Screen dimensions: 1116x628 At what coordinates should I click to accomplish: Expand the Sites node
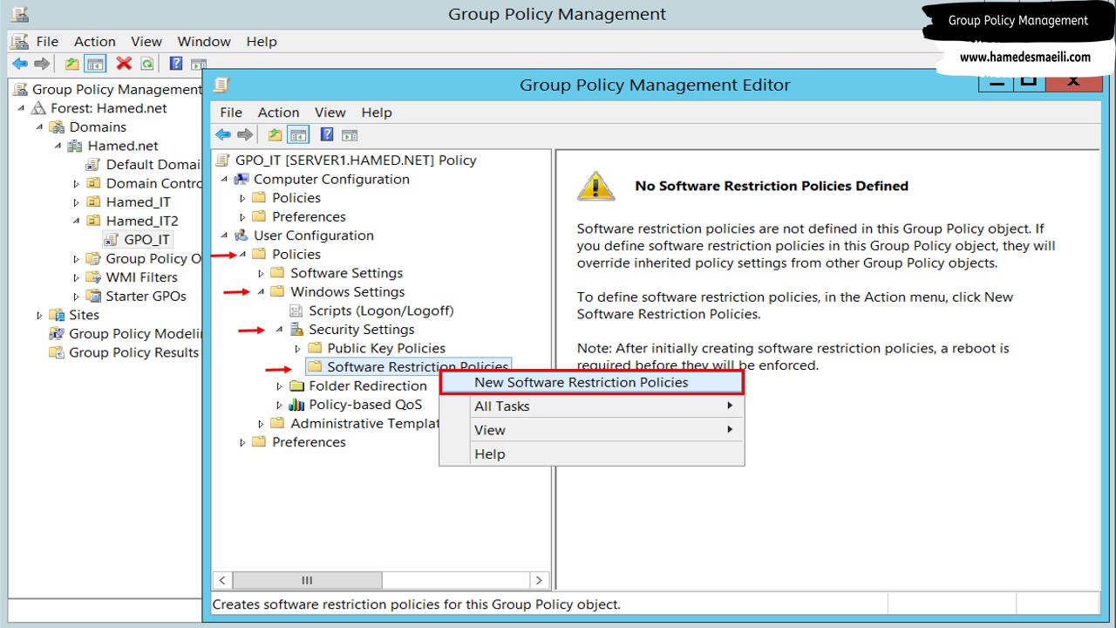coord(39,315)
